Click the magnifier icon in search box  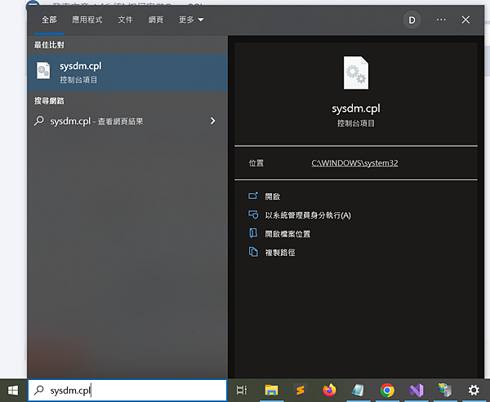[x=39, y=390]
